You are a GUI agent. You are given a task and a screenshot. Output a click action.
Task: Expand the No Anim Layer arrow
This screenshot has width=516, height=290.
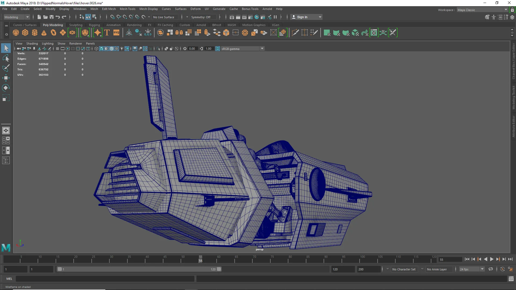422,269
